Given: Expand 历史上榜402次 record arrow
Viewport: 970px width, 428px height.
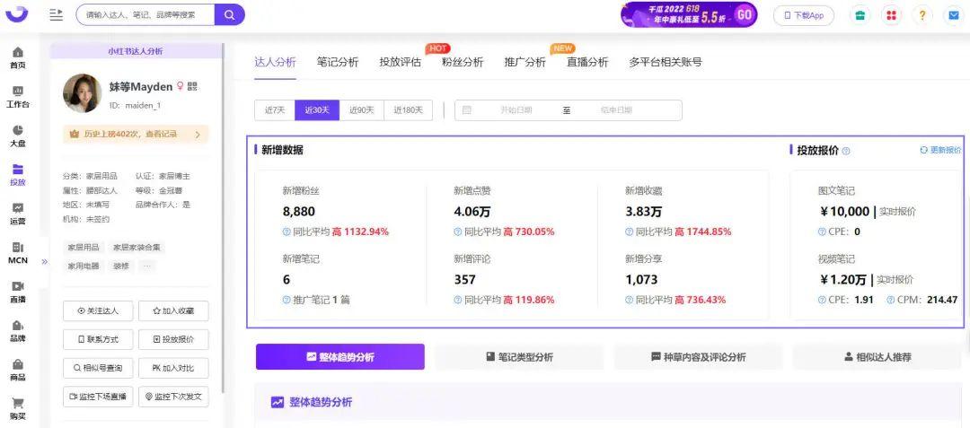Looking at the screenshot, I should tap(198, 134).
